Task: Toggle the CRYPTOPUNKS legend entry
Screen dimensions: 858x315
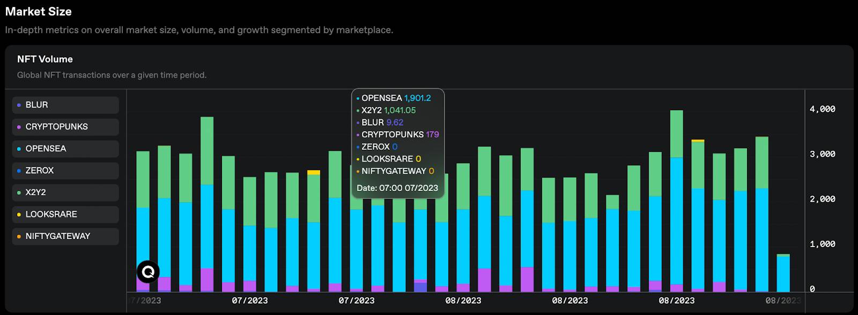Action: pos(65,127)
